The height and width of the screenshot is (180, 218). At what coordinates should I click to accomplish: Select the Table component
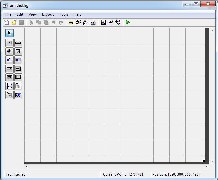pyautogui.click(x=18, y=77)
